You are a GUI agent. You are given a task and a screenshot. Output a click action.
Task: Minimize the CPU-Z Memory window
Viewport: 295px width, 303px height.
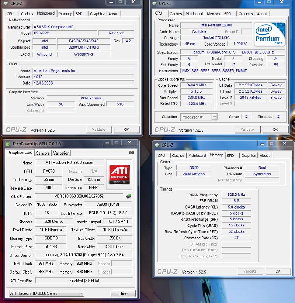[x=262, y=144]
